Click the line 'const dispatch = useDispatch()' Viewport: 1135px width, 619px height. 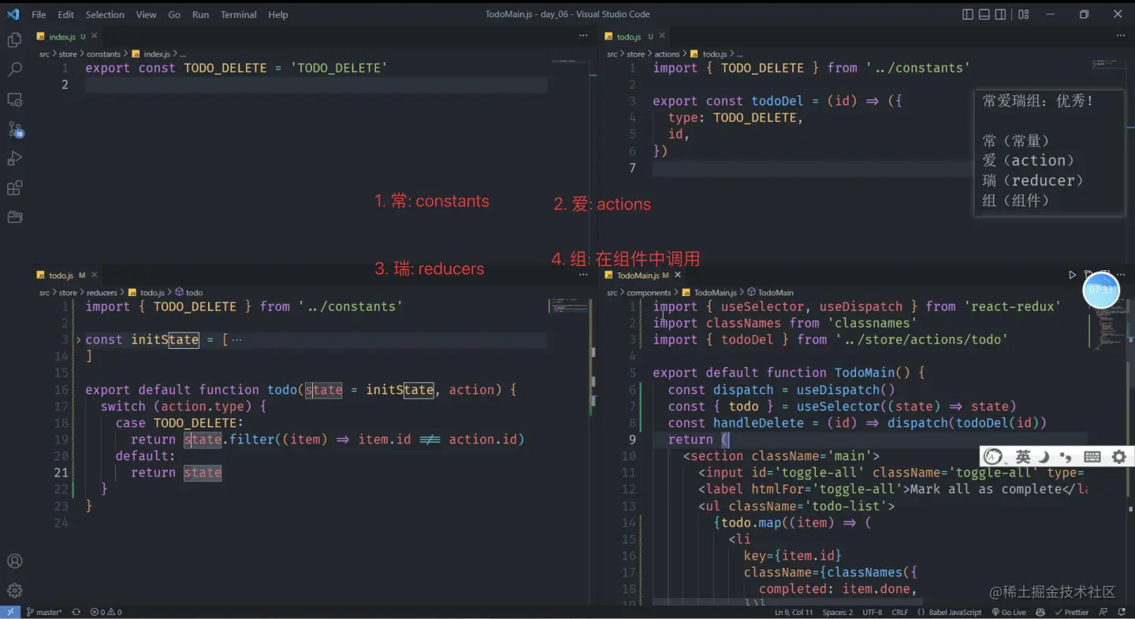tap(781, 390)
